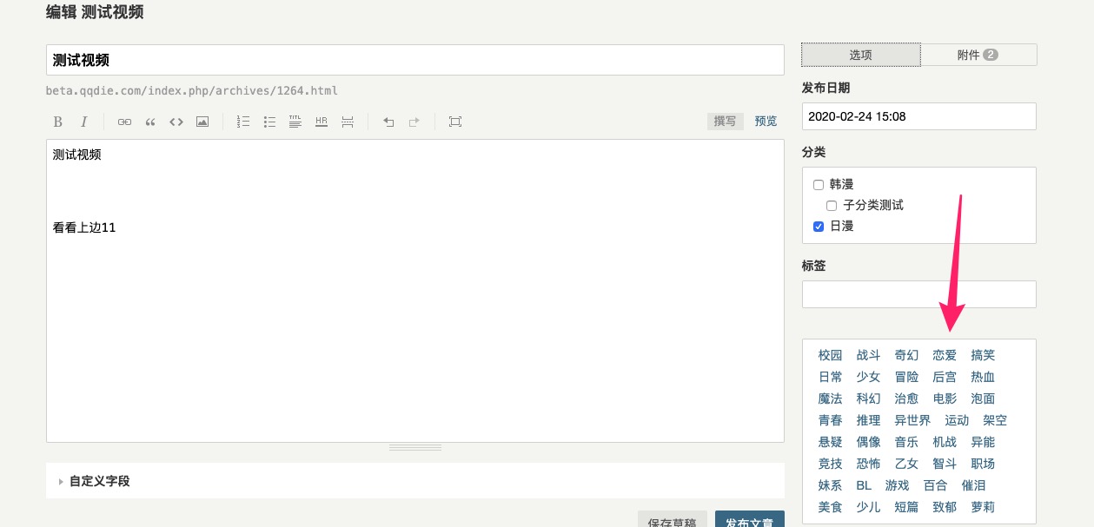
Task: Toggle bold formatting in editor toolbar
Action: click(58, 122)
